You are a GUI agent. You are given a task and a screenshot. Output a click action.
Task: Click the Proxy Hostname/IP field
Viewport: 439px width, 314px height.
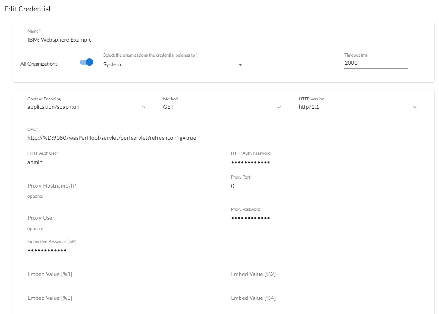(x=122, y=186)
